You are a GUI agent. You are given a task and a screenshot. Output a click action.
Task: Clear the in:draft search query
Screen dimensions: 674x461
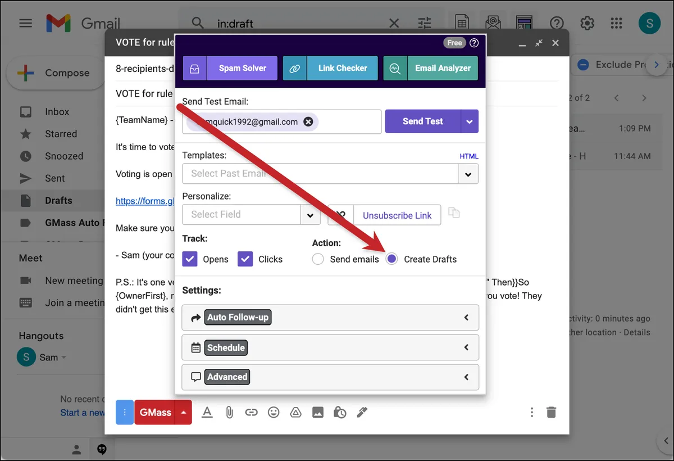[394, 23]
